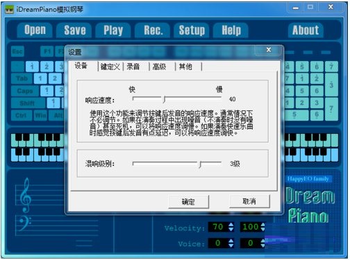Decrease the Velocity 70 value with down arrow
Viewport: 350px width, 260px height.
(x=231, y=229)
